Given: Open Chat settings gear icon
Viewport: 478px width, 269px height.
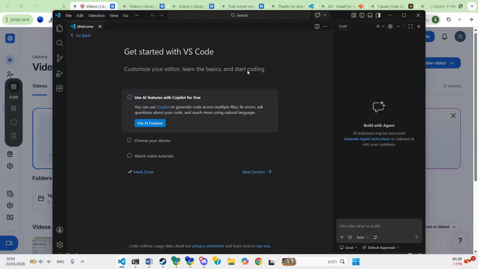Looking at the screenshot, I should click(x=390, y=27).
